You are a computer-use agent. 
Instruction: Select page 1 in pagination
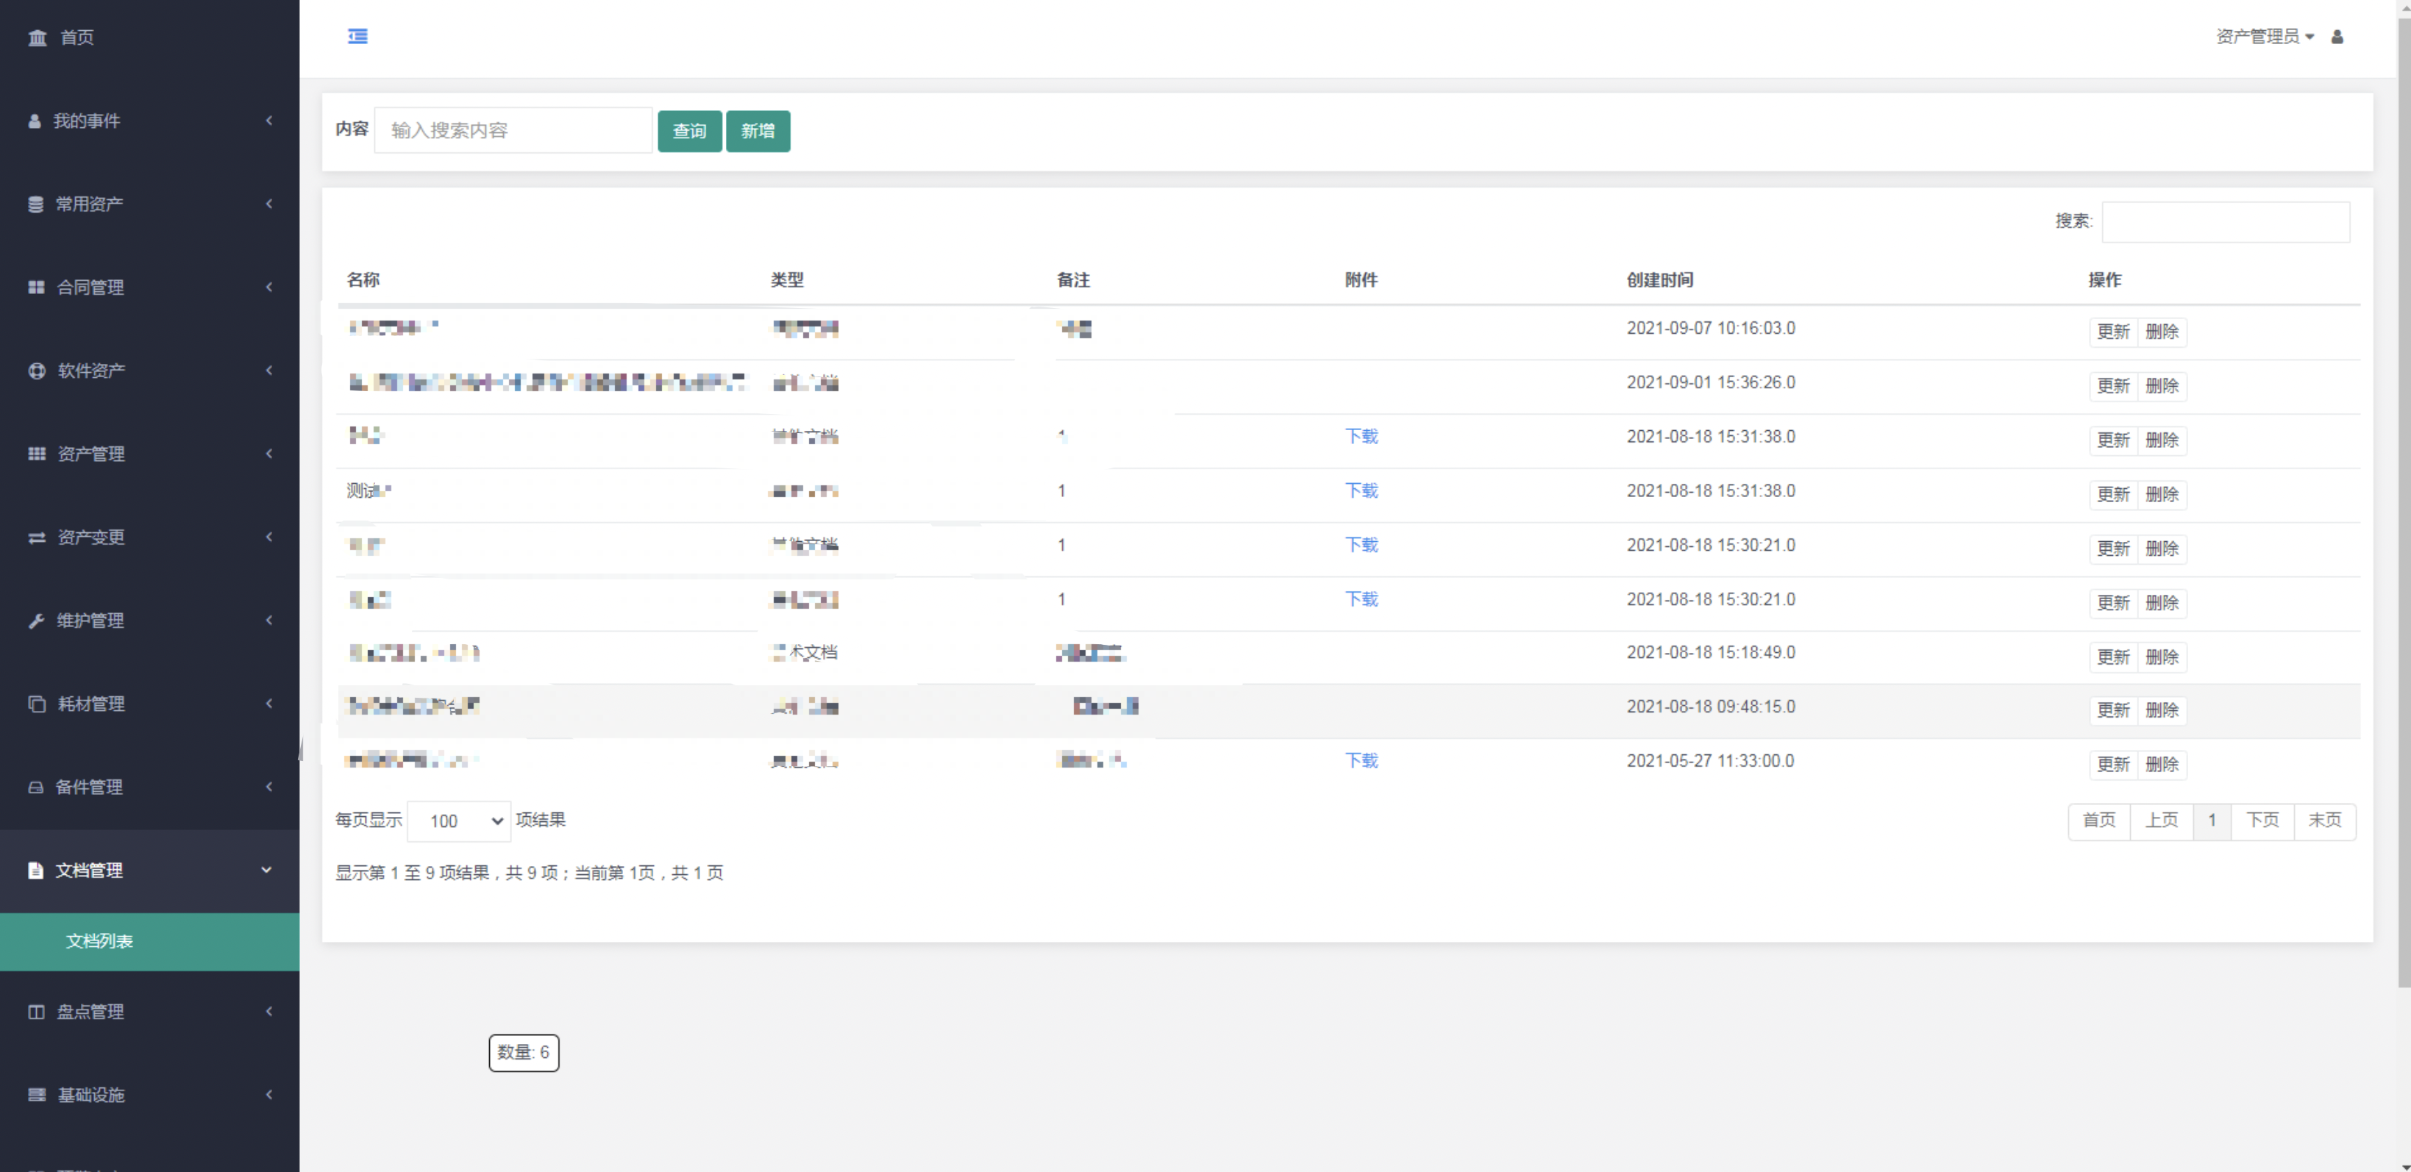pos(2212,821)
